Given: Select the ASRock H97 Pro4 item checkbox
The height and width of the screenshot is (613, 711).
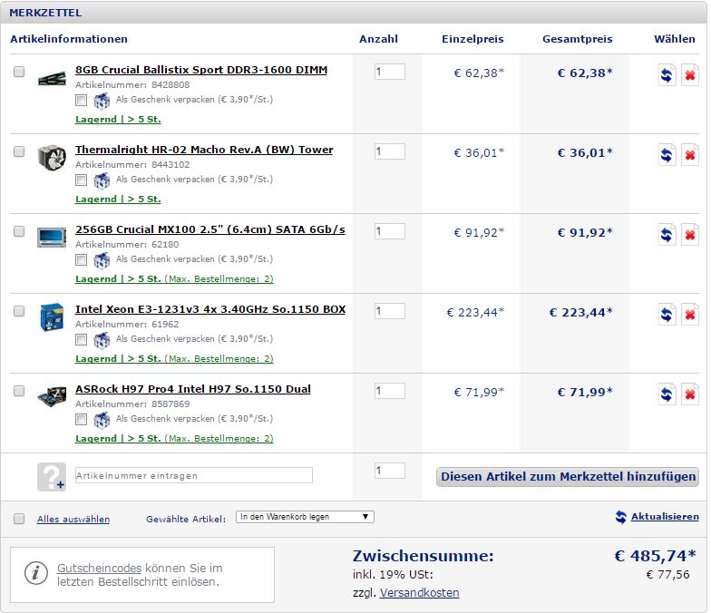Looking at the screenshot, I should click(x=19, y=391).
